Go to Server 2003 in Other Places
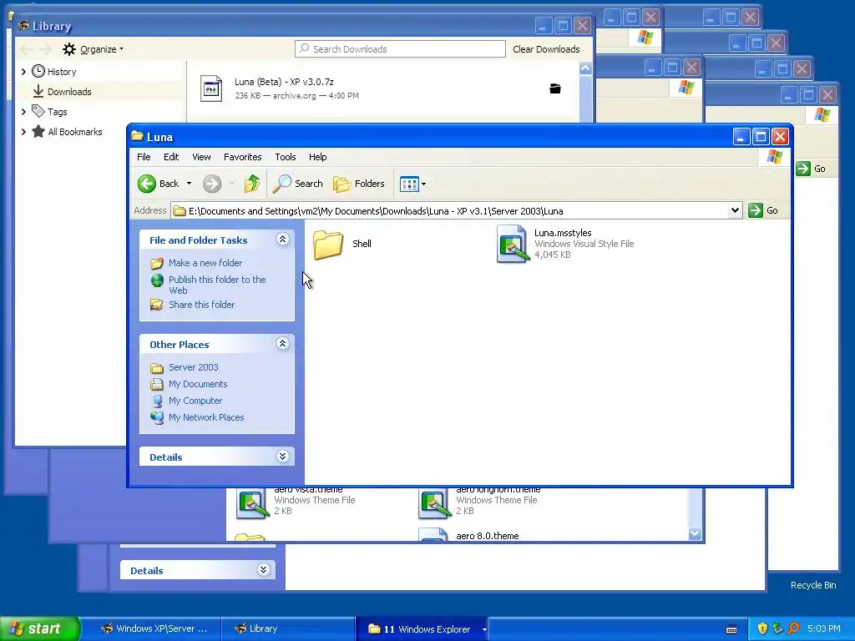Viewport: 855px width, 641px height. click(193, 367)
